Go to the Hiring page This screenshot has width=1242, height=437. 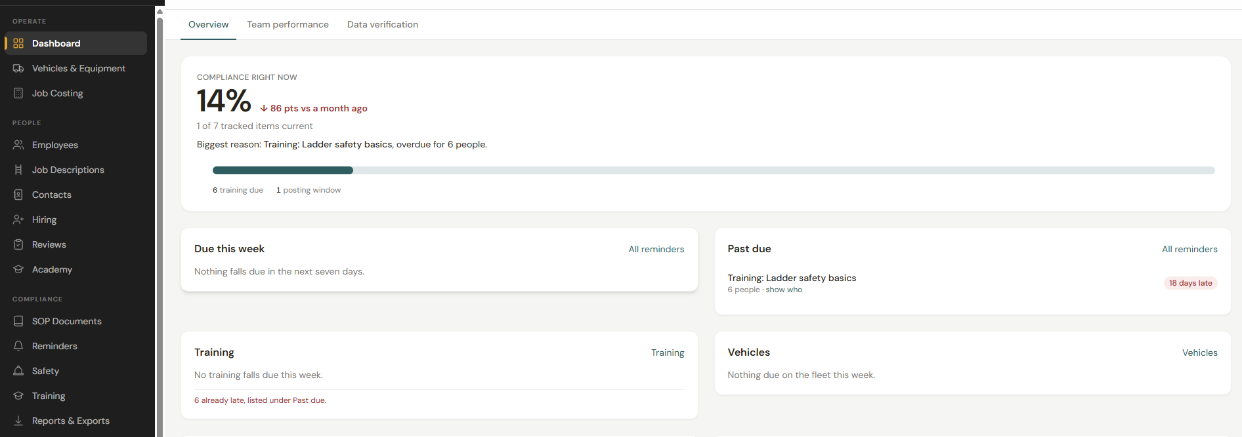click(75, 219)
